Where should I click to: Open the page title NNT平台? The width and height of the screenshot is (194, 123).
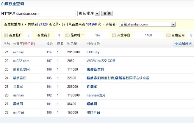tap(93, 113)
